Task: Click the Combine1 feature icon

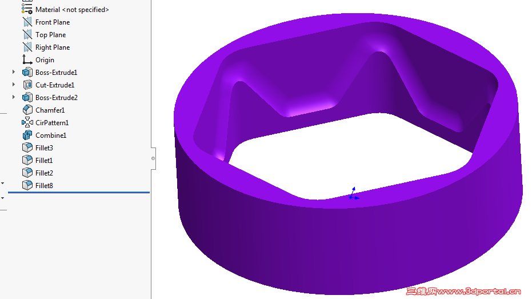Action: coord(27,135)
